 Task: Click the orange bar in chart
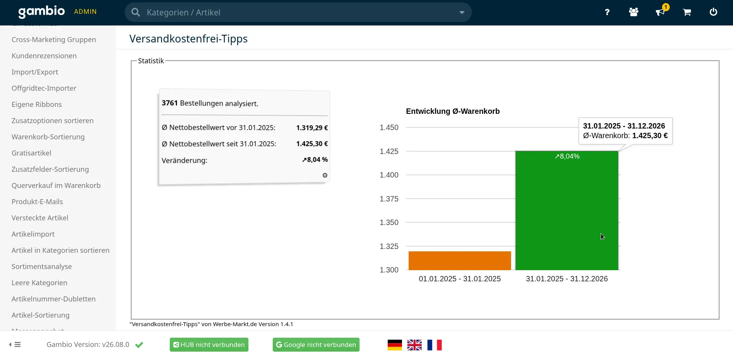[x=460, y=261]
